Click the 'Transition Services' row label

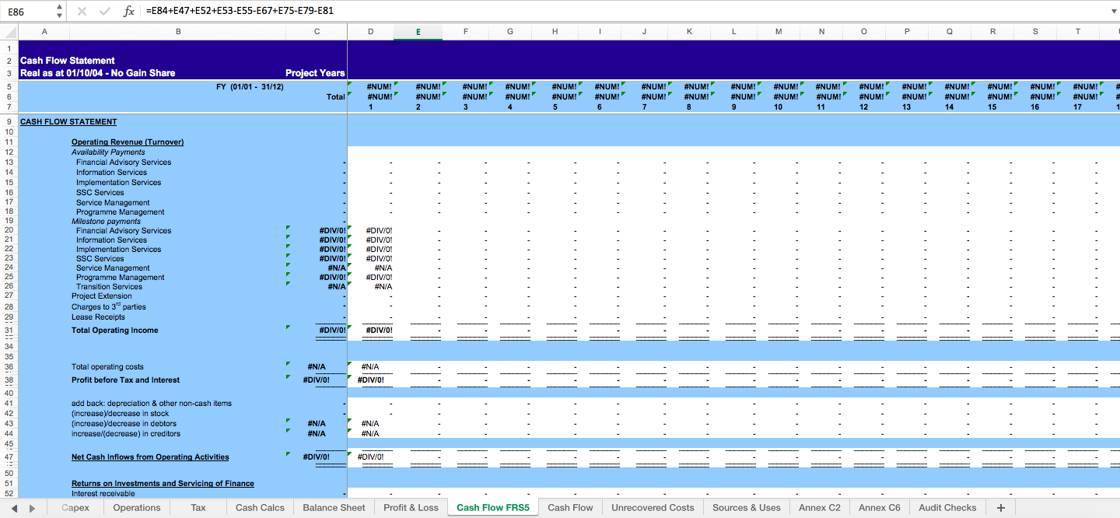(x=109, y=287)
